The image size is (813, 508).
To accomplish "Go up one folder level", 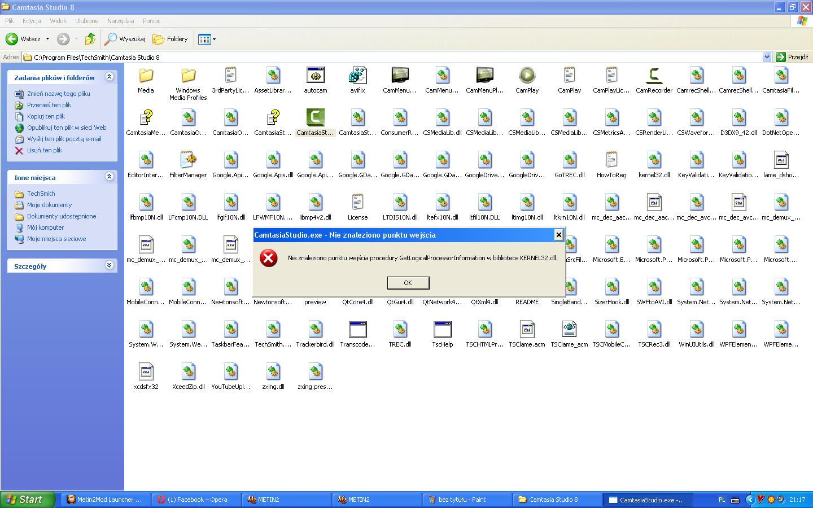I will pos(90,39).
